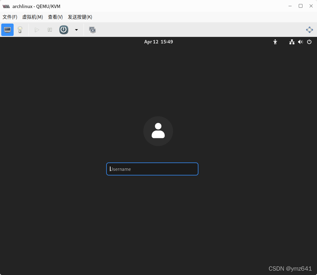Expand the shutdown options dropdown arrow

(x=76, y=30)
